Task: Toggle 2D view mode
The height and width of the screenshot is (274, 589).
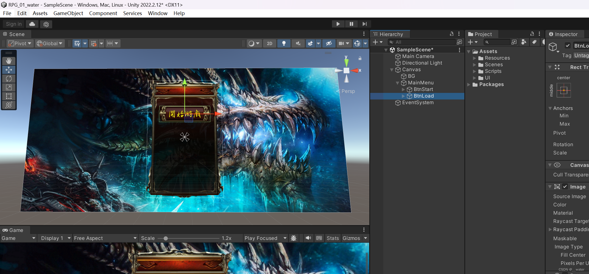Action: (x=270, y=43)
